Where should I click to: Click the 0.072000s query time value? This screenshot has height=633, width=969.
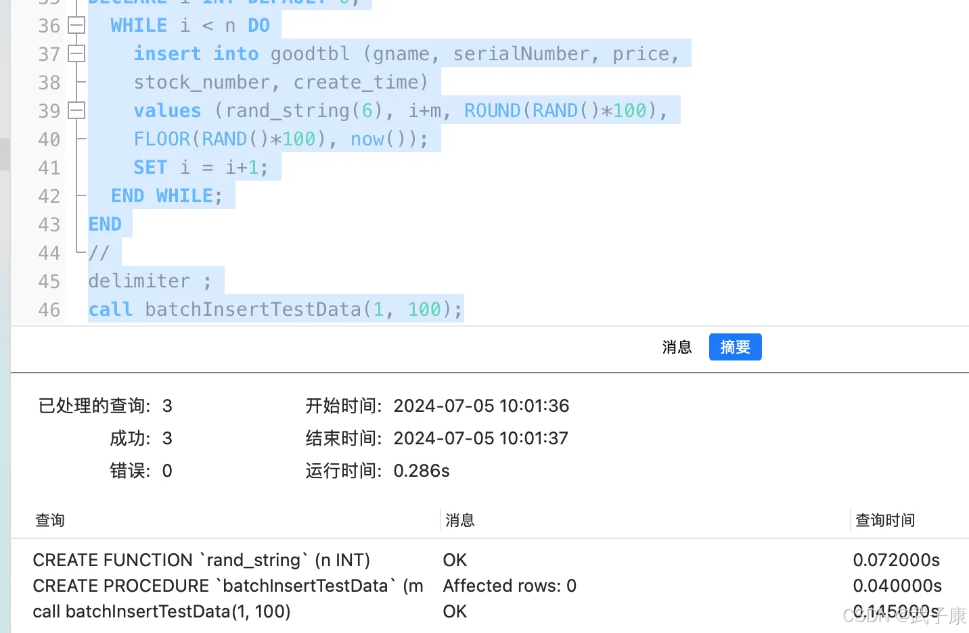(897, 559)
